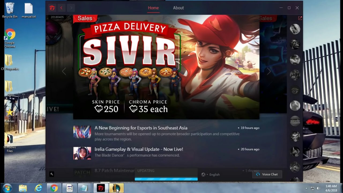Image resolution: width=343 pixels, height=193 pixels.
Task: Click the esports article thumbnail image
Action: [82, 132]
